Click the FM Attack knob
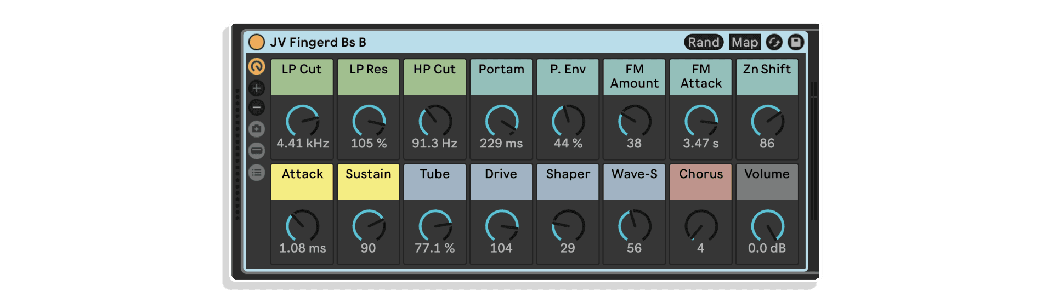This screenshot has height=302, width=1053. pyautogui.click(x=701, y=121)
